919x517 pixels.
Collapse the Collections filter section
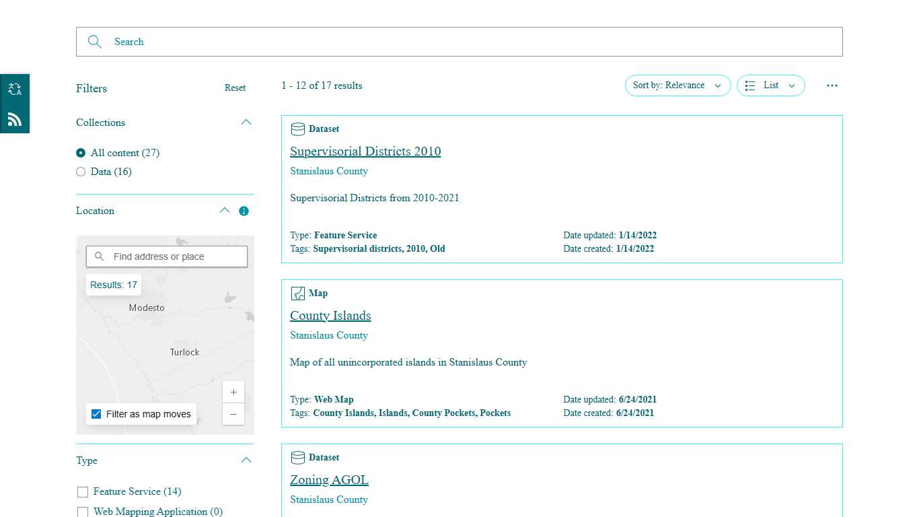coord(246,122)
